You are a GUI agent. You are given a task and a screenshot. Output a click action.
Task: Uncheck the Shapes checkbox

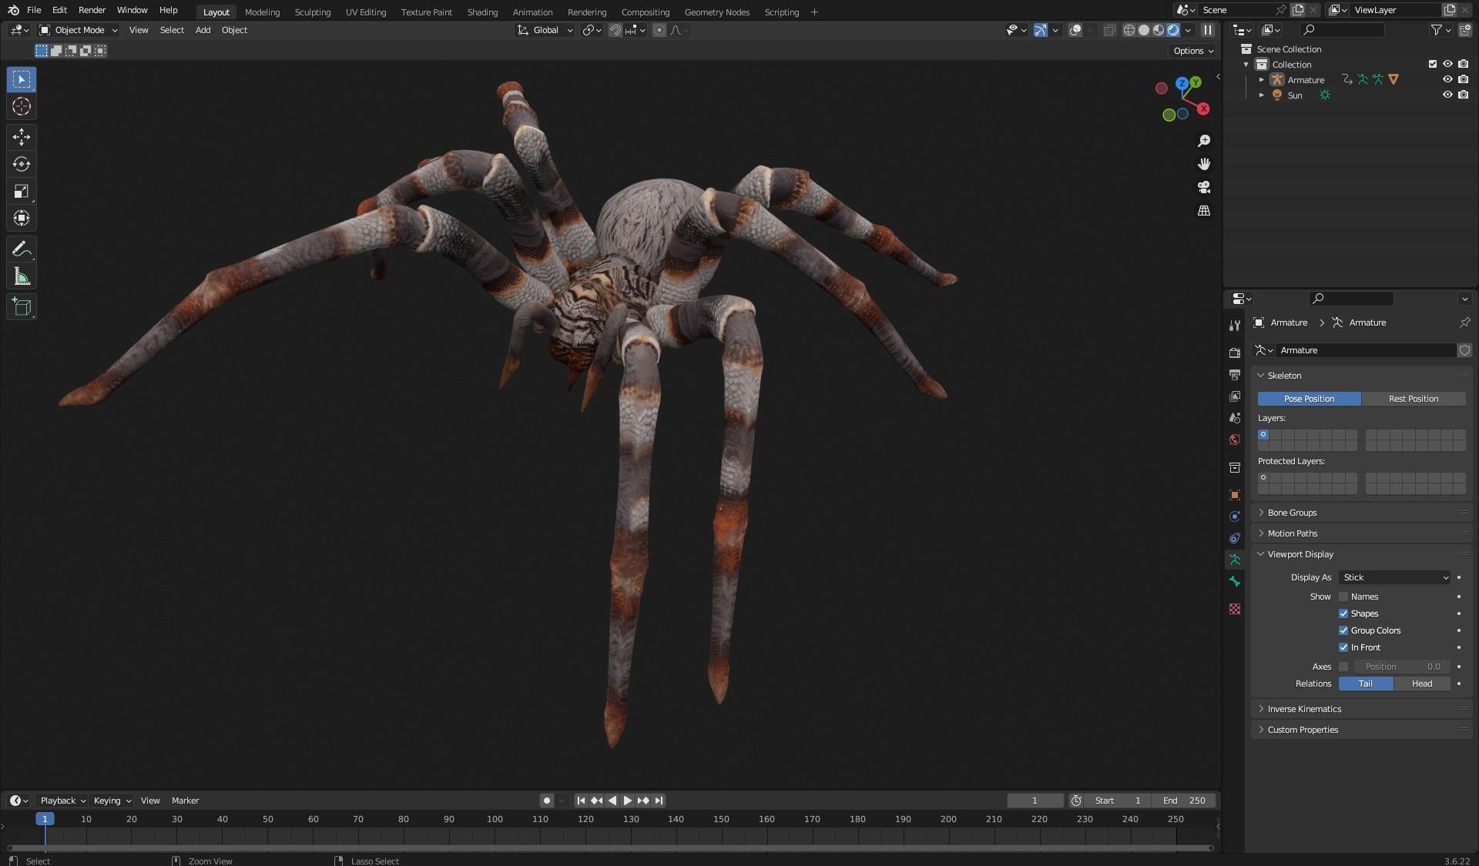click(x=1343, y=614)
